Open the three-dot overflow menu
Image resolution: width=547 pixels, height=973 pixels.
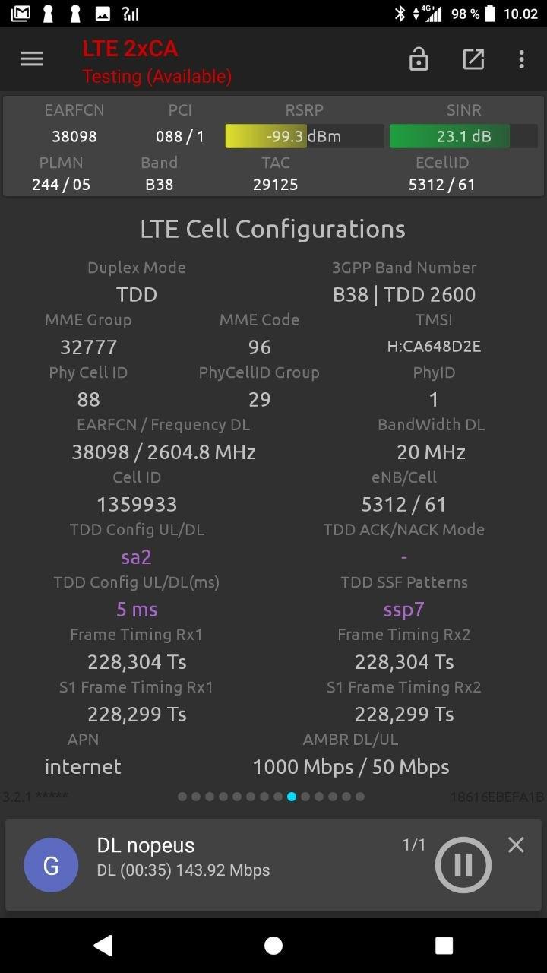521,59
